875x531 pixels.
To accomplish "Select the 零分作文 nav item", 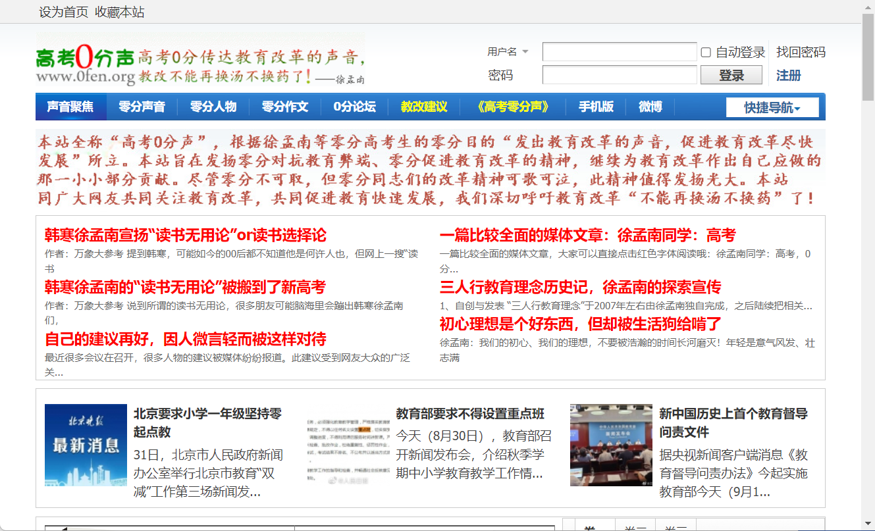I will (284, 107).
